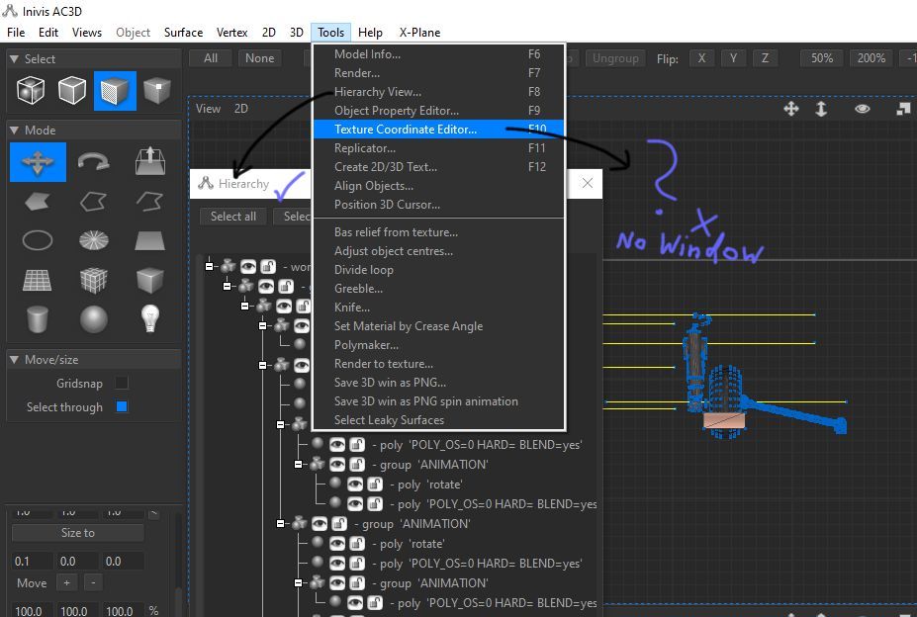Pick the open Line drawing tool

tap(149, 202)
